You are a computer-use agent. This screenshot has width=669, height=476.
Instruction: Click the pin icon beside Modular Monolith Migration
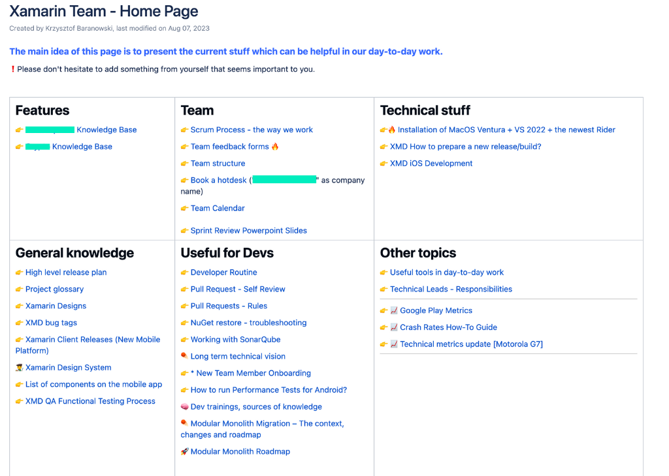(184, 423)
